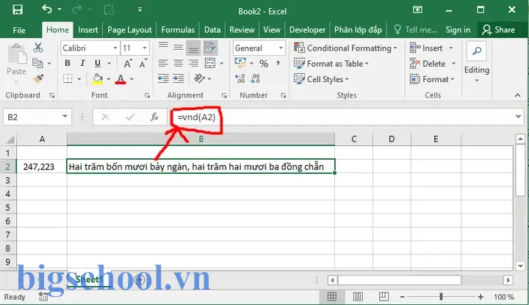Switch to the Review tab

pyautogui.click(x=242, y=30)
